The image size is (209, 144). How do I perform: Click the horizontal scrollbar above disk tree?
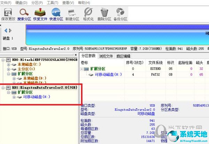[37, 55]
